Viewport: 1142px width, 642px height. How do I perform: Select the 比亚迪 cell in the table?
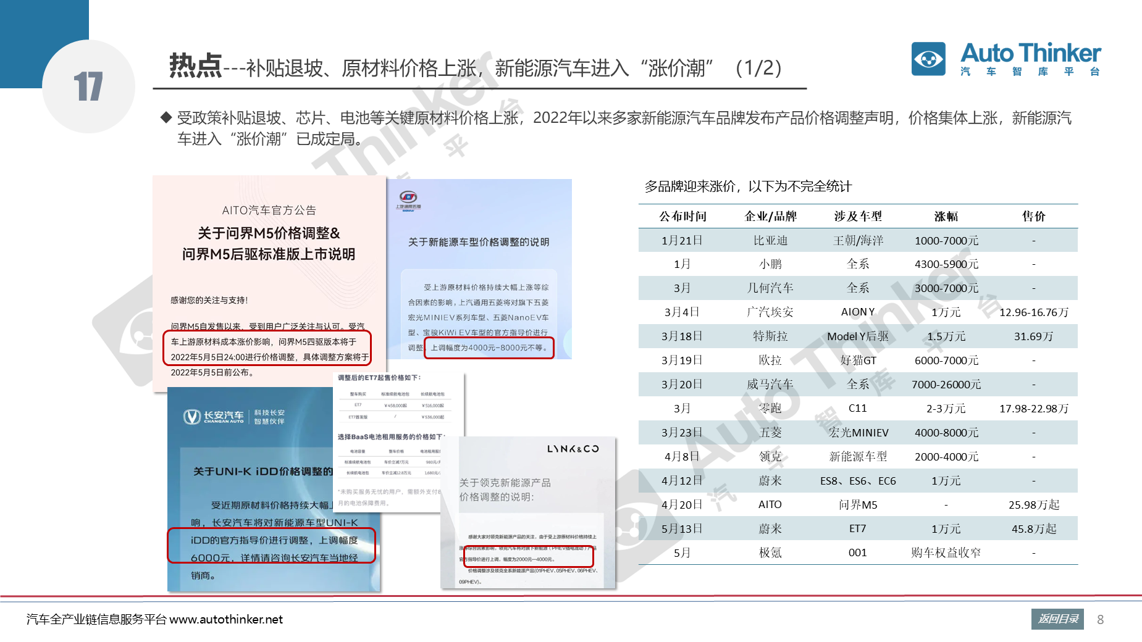(770, 240)
